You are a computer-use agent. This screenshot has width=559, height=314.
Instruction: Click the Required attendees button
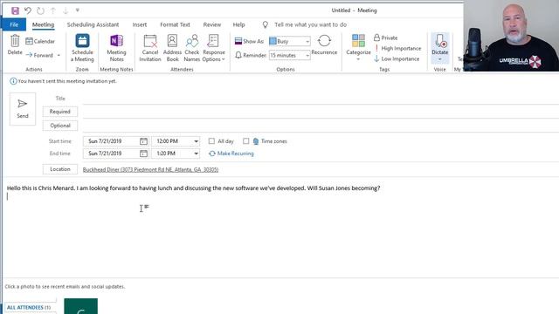point(60,112)
